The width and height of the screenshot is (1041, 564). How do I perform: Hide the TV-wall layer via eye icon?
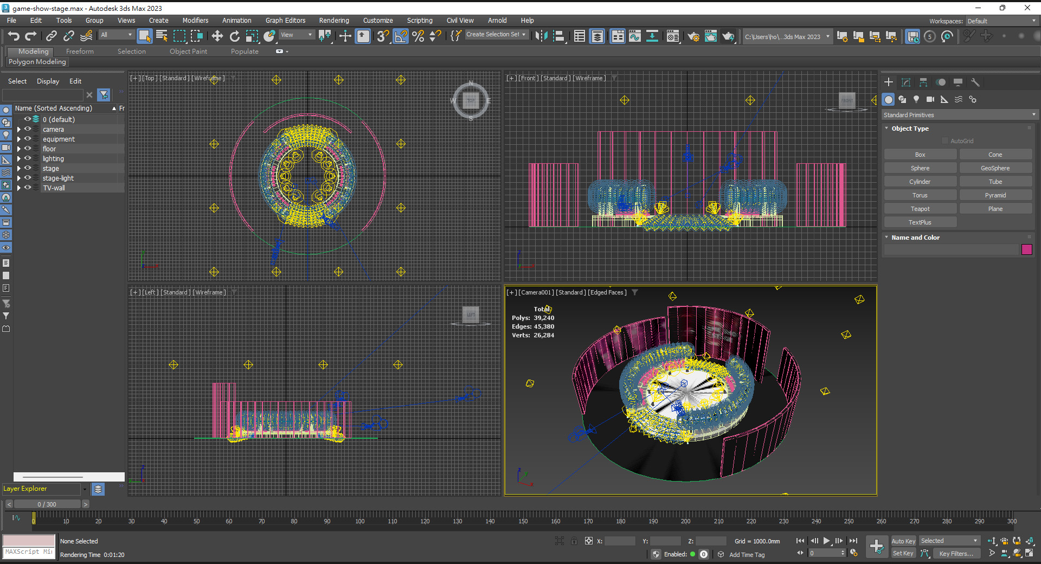[28, 188]
